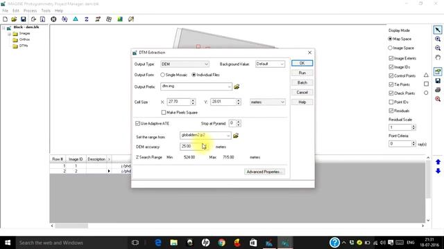
Task: Toggle the Use Adaptive ATE checkbox
Action: point(137,123)
